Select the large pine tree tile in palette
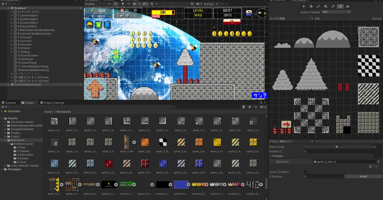The height and width of the screenshot is (200, 383). 311,74
